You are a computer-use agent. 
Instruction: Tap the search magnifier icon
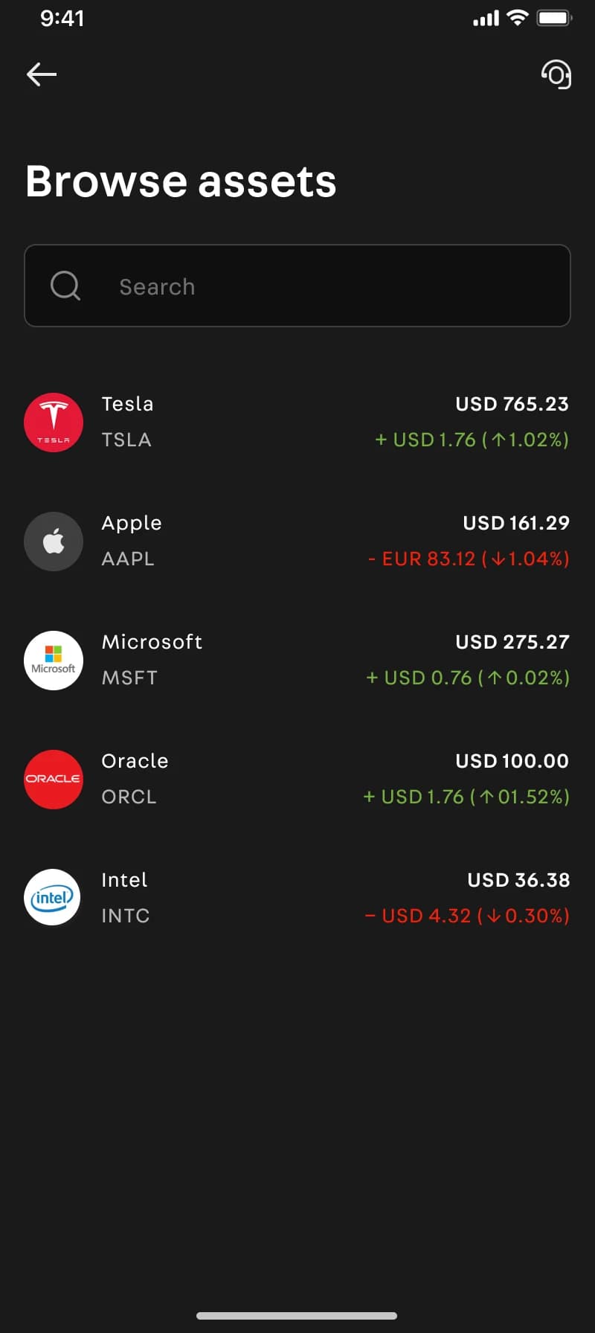point(65,286)
